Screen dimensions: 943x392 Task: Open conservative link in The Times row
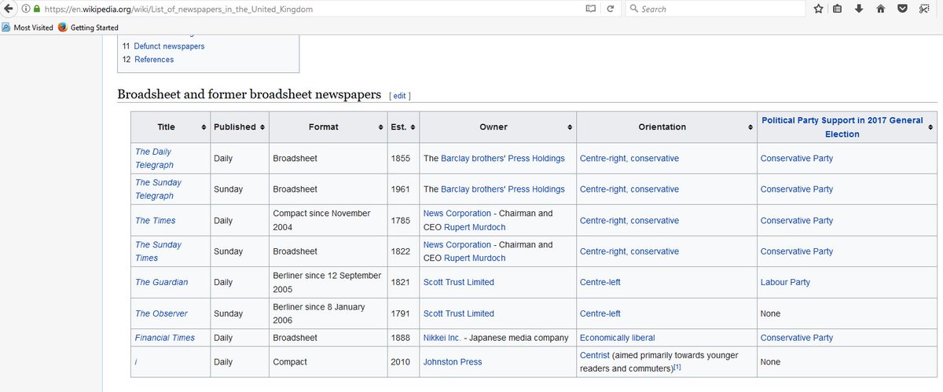655,221
